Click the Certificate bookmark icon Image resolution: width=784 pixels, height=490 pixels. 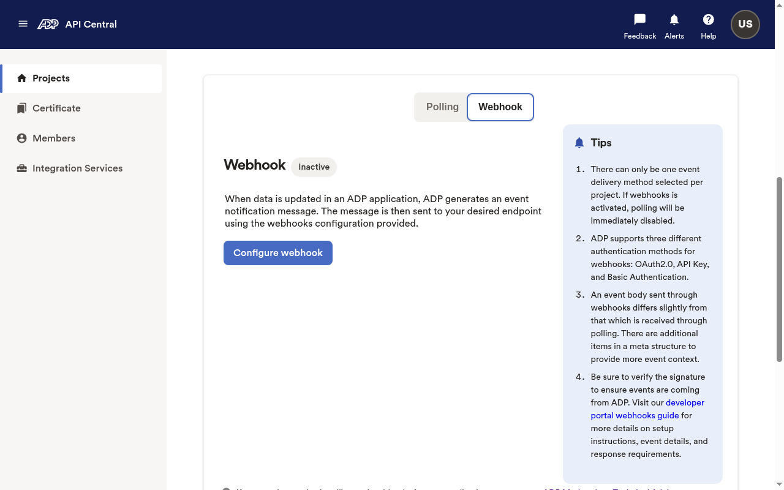tap(22, 108)
